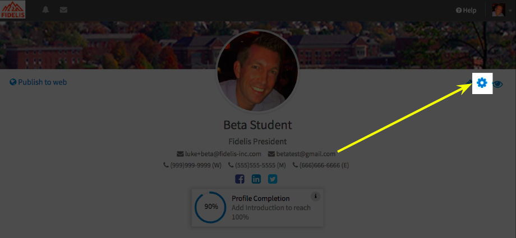Click mobile phone (555)555-5555
516x238 pixels.
257,165
